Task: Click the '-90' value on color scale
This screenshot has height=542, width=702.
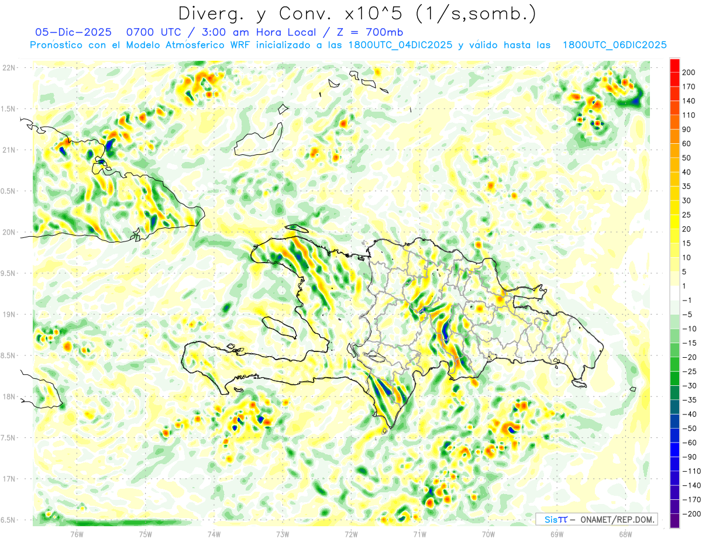Action: click(x=691, y=457)
